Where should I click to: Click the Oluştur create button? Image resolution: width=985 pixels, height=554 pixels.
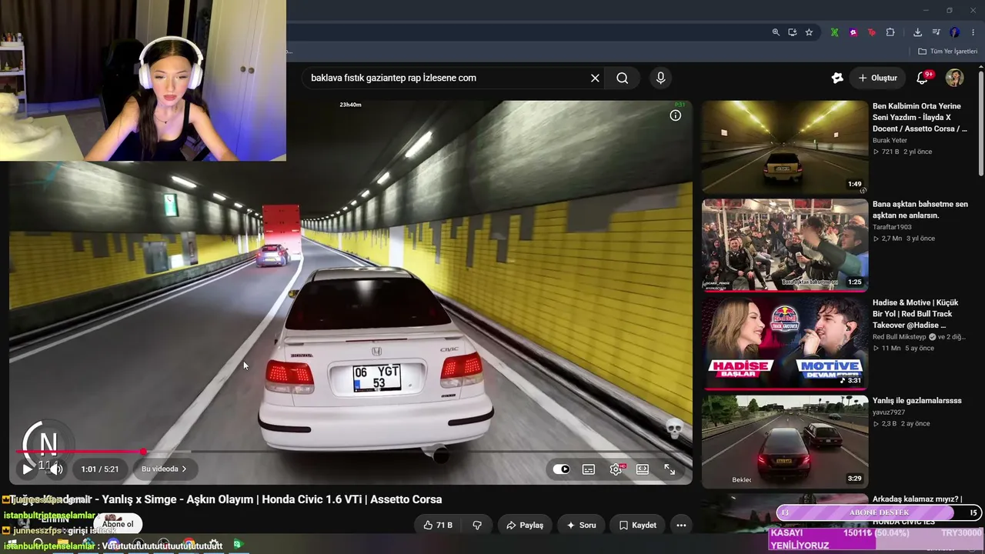pyautogui.click(x=878, y=78)
